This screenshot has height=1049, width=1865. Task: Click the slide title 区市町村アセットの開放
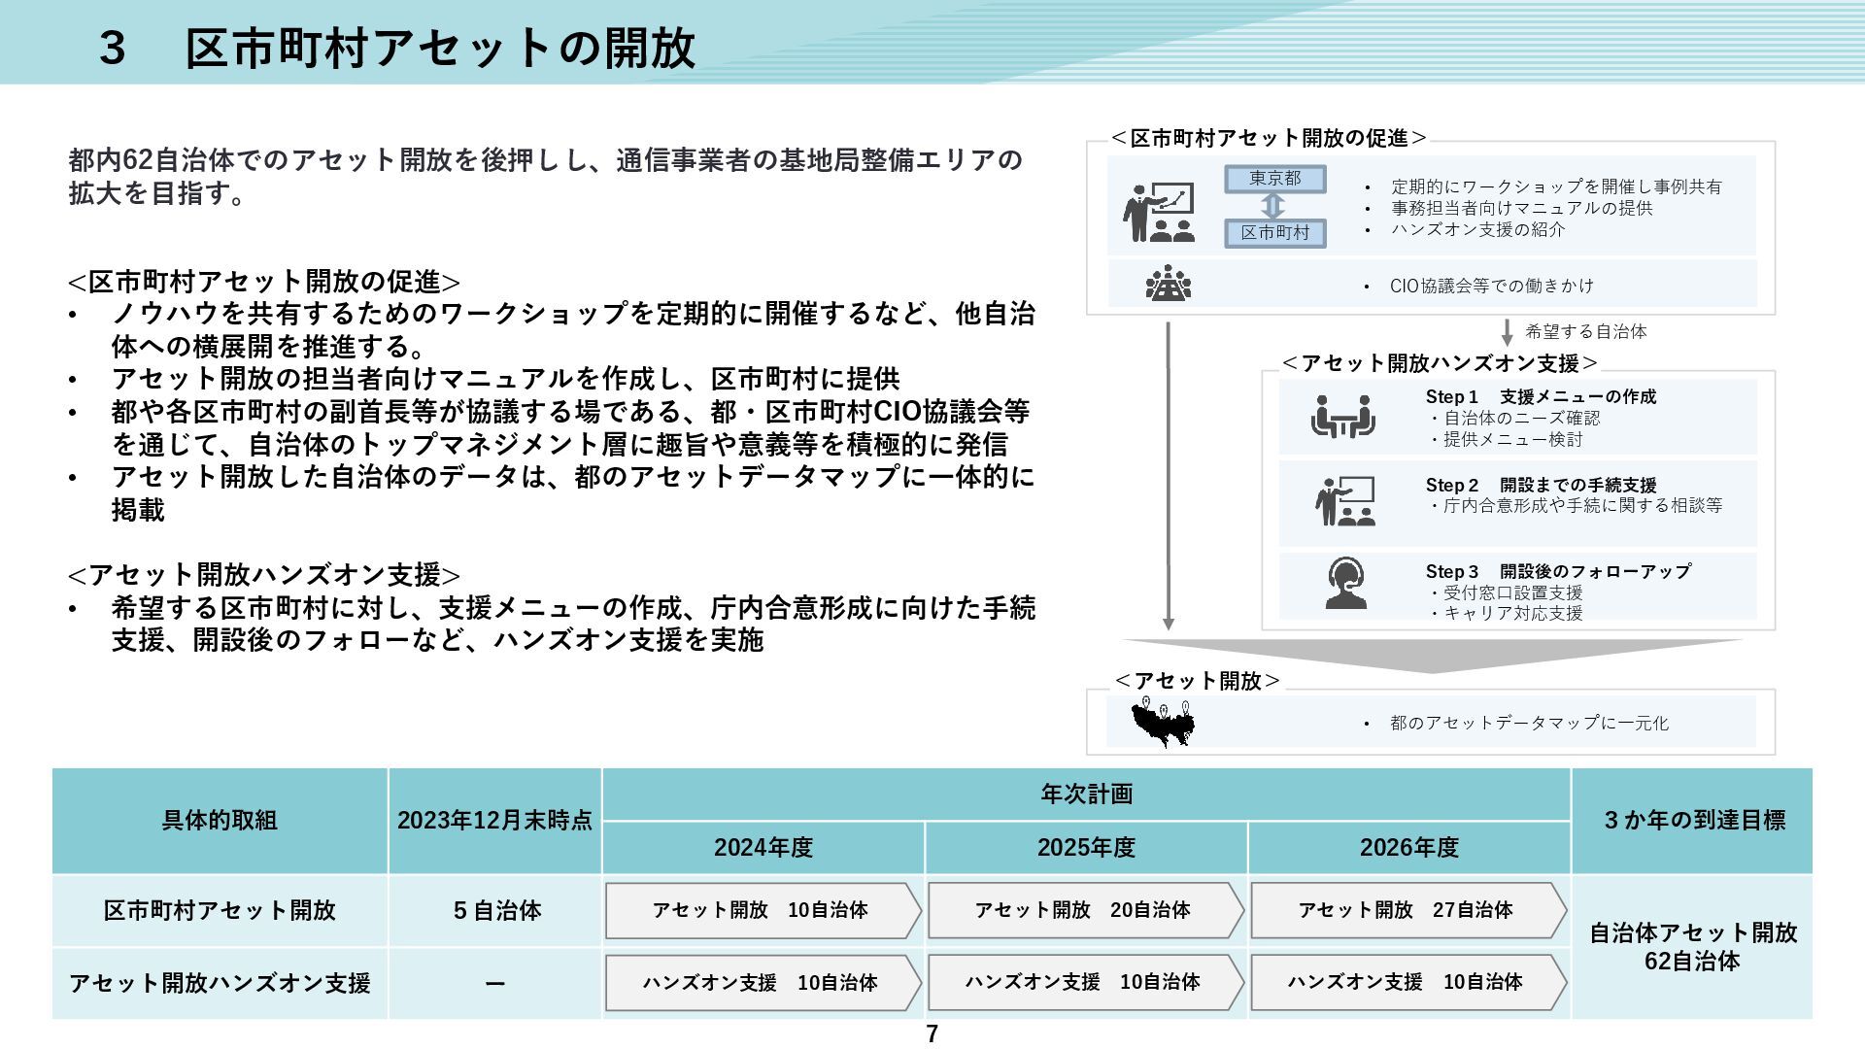439,47
